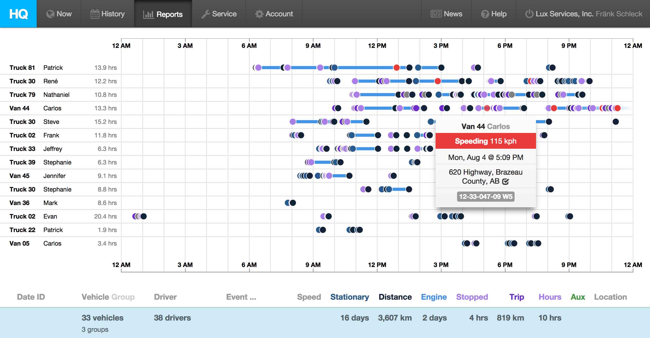
Task: Open History calendar icon tab
Action: click(95, 14)
